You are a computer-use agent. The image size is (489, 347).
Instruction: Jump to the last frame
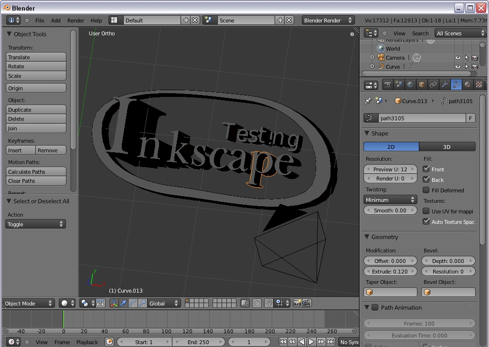(x=330, y=342)
